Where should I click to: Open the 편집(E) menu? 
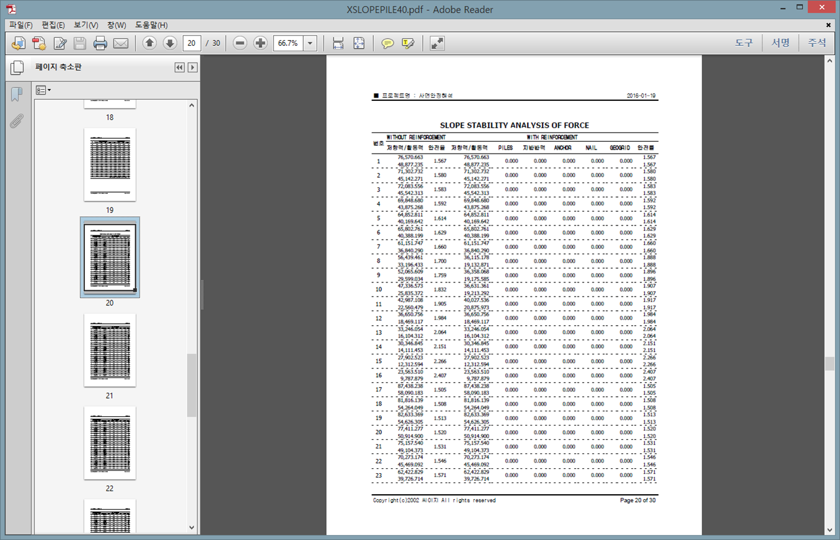point(53,25)
